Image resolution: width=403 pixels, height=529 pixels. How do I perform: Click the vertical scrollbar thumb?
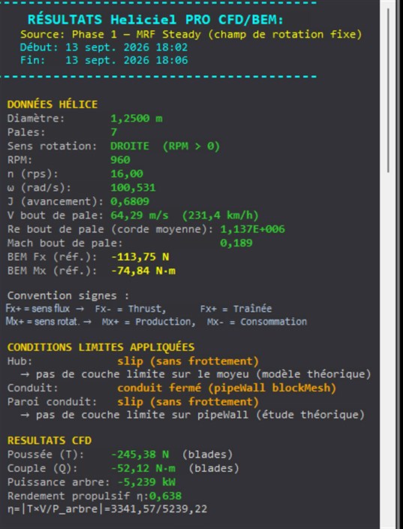pyautogui.click(x=388, y=90)
